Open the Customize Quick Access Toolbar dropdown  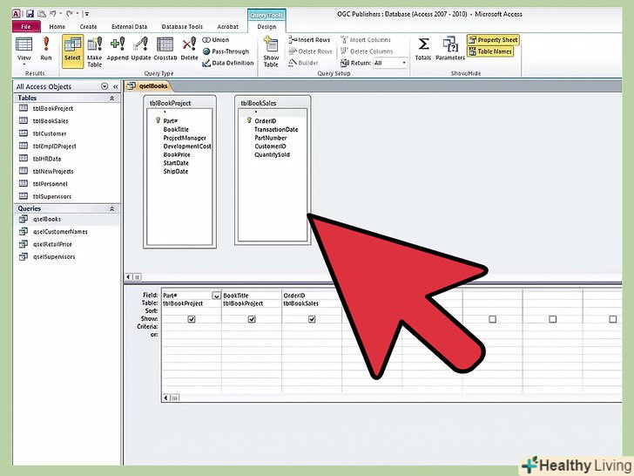(x=86, y=14)
